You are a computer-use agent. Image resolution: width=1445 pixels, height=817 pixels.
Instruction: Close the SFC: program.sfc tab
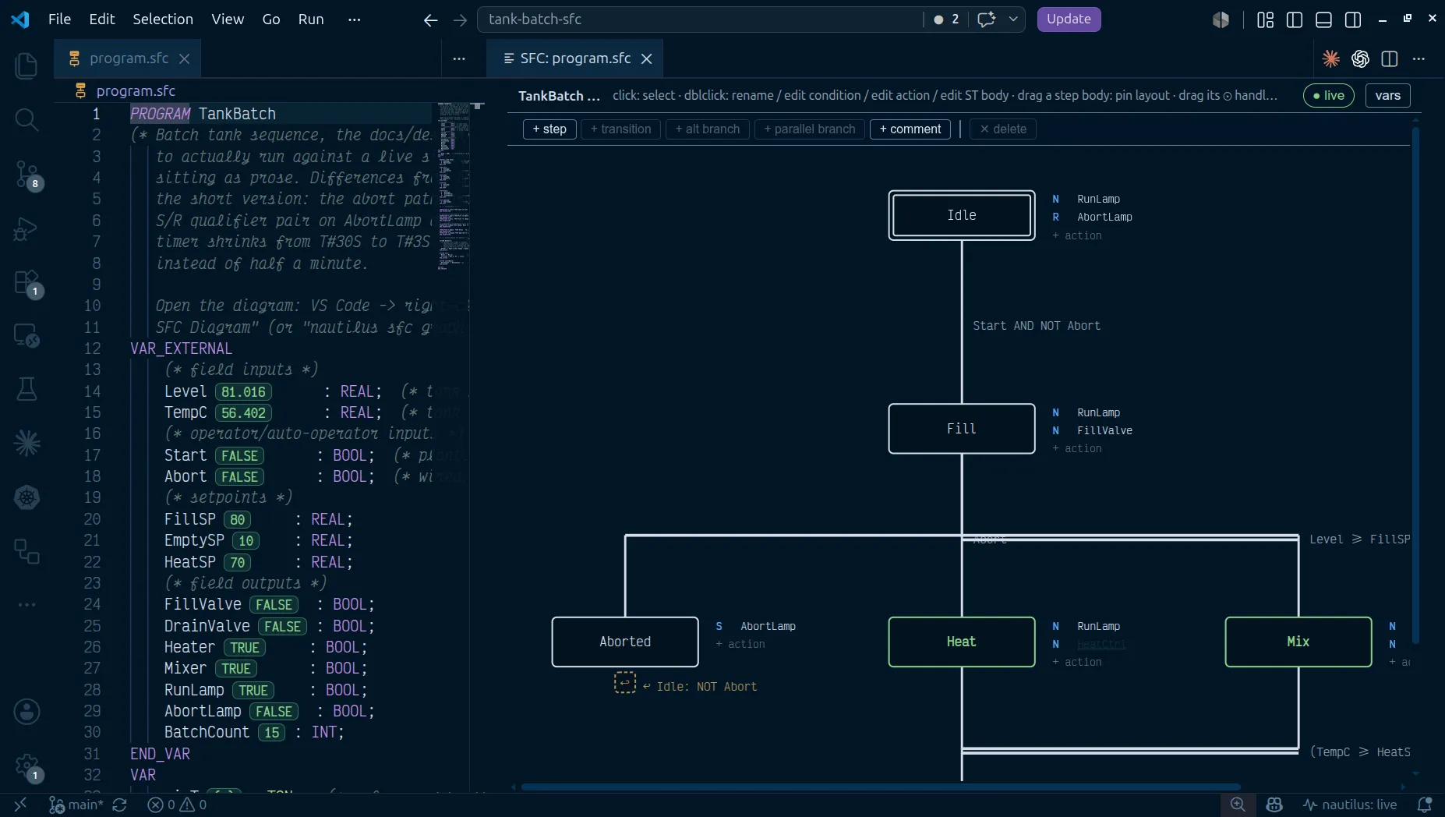coord(646,58)
